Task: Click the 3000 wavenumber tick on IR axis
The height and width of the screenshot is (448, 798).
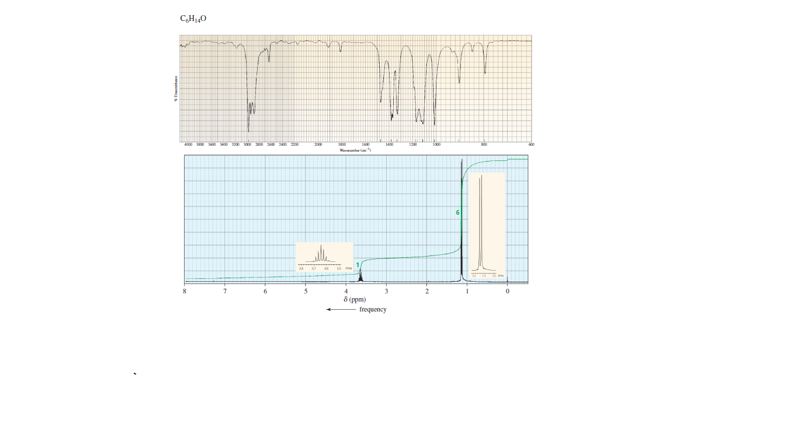Action: [x=247, y=144]
